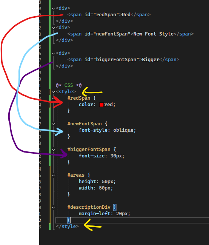Click the "font-size" property name
209x245 pixels.
click(x=92, y=156)
